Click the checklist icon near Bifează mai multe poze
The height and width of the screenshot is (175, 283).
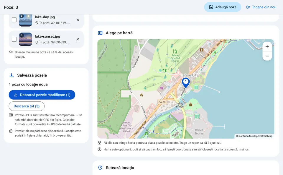[11, 52]
